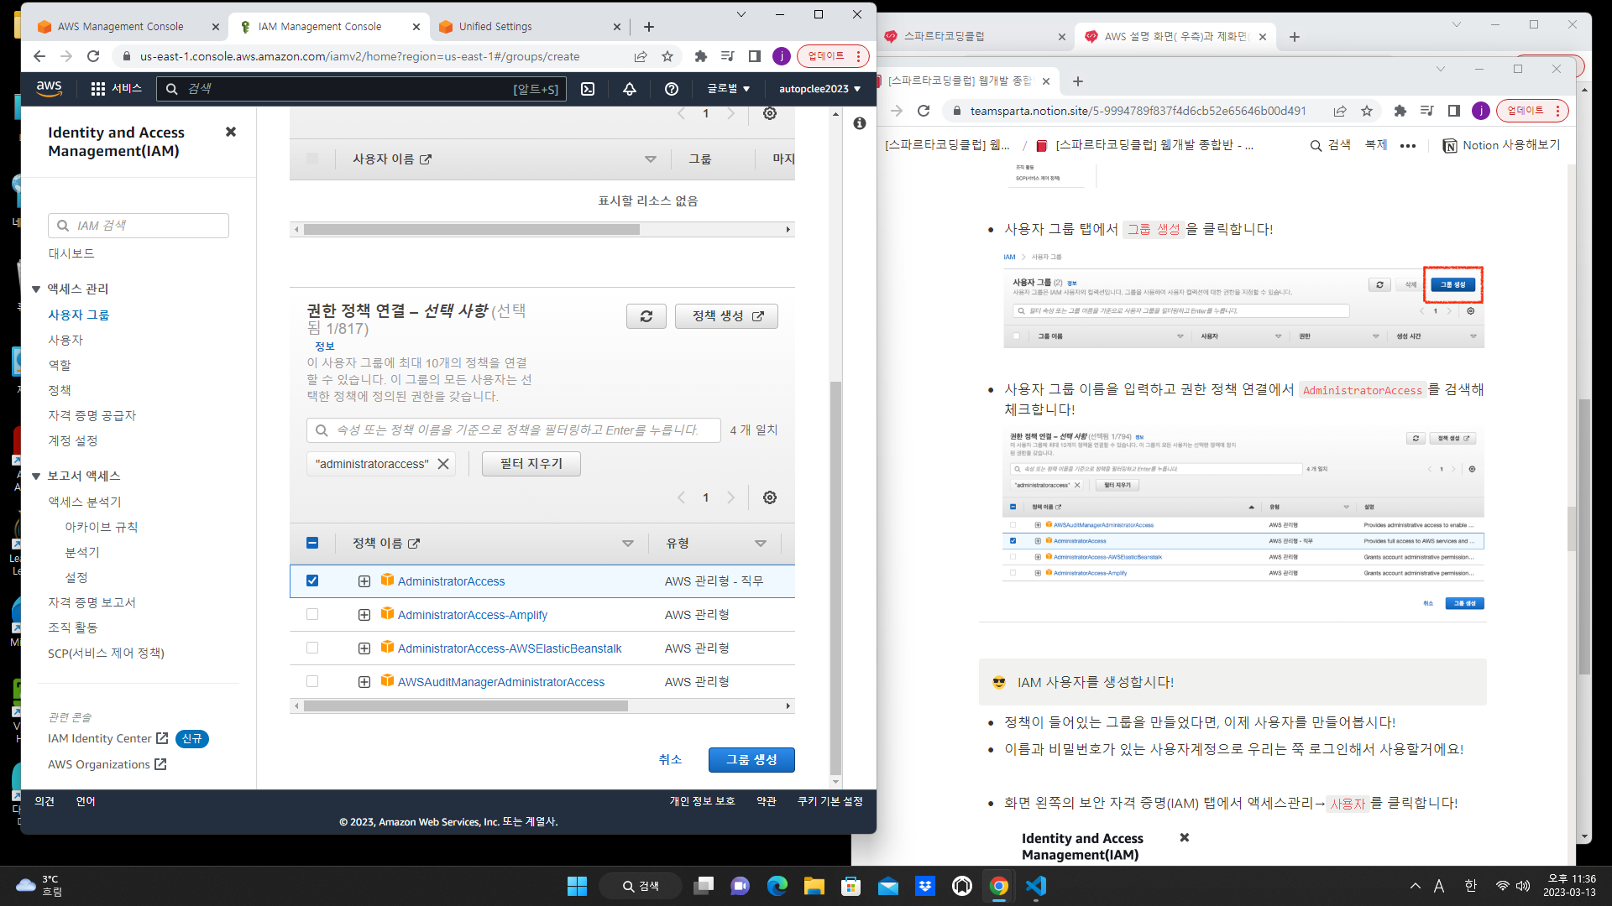Open File Explorer from taskbar

814,886
